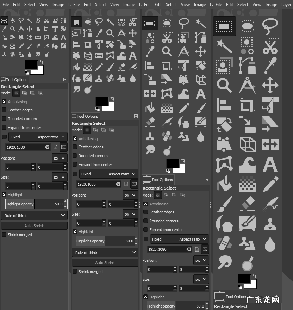Viewport: 293px width, 310px height.
Task: Pick the Bucket Fill tool in rightmost toolbox
Action: click(x=224, y=184)
